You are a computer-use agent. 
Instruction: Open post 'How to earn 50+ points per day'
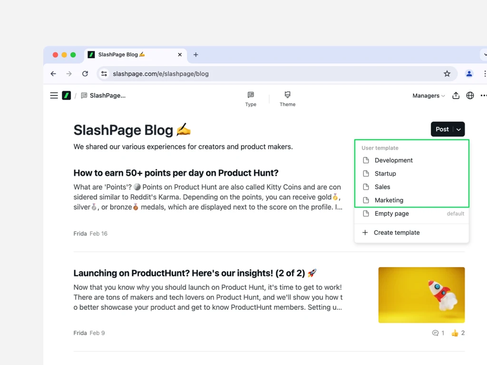176,173
